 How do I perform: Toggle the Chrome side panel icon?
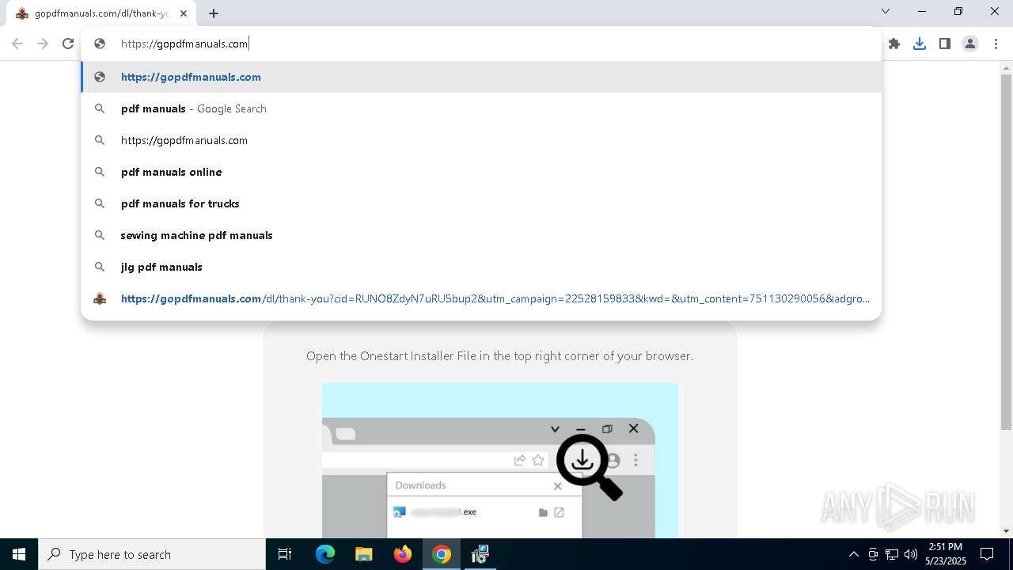point(945,44)
